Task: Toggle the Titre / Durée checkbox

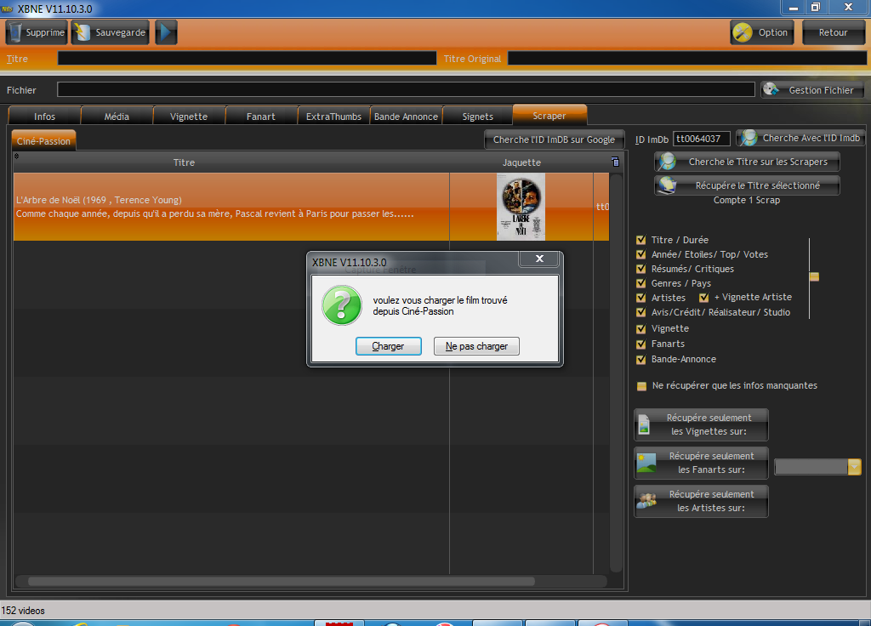Action: tap(641, 240)
